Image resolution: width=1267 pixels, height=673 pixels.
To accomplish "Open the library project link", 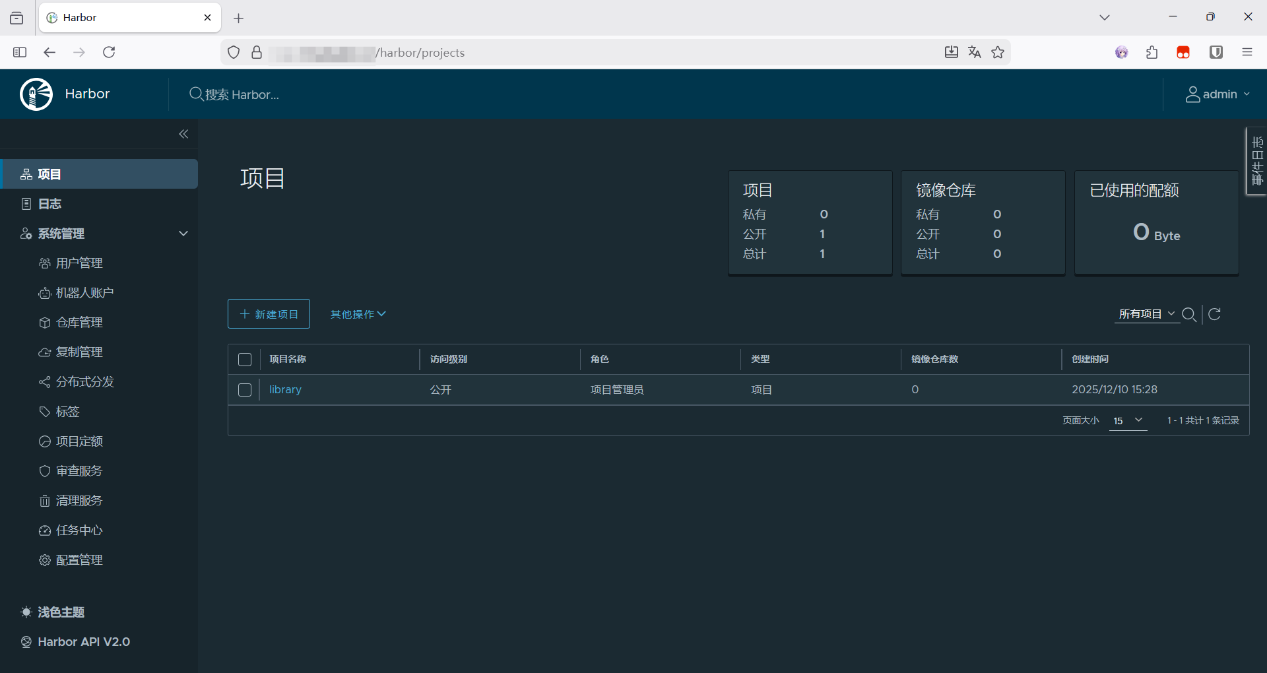I will (285, 390).
